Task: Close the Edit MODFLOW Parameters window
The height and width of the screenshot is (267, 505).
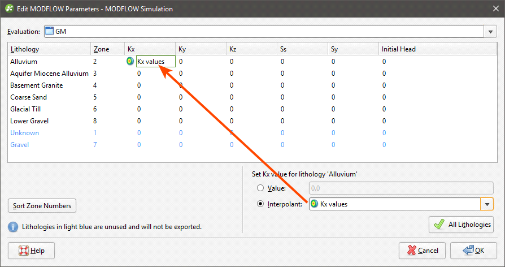Action: pos(496,8)
